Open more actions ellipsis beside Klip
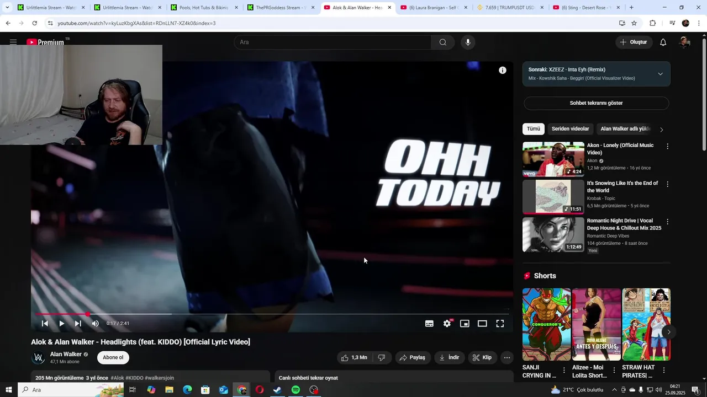707x397 pixels. point(507,358)
